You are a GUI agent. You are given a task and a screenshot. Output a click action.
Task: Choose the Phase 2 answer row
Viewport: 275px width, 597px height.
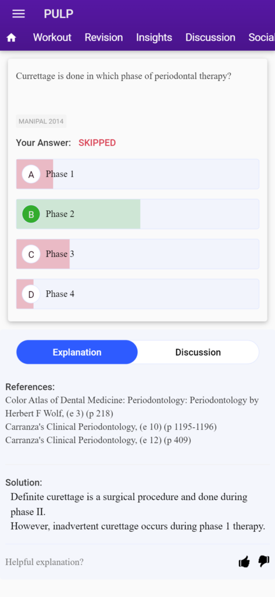pos(137,214)
